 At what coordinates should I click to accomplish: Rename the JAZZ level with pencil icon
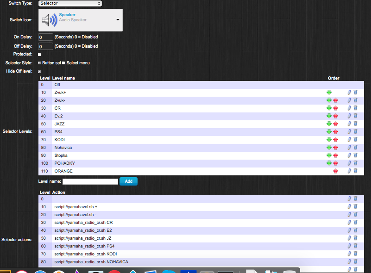pyautogui.click(x=349, y=124)
